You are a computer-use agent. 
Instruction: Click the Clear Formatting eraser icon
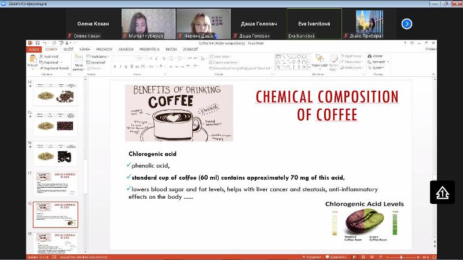coord(164,58)
